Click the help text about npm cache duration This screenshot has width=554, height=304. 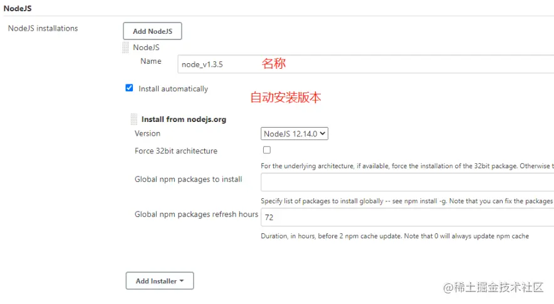tap(395, 236)
